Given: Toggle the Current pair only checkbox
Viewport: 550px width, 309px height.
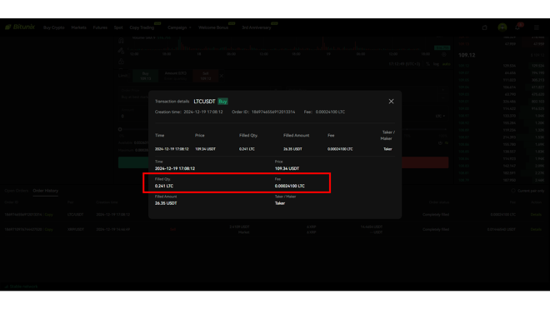Looking at the screenshot, I should [x=513, y=191].
